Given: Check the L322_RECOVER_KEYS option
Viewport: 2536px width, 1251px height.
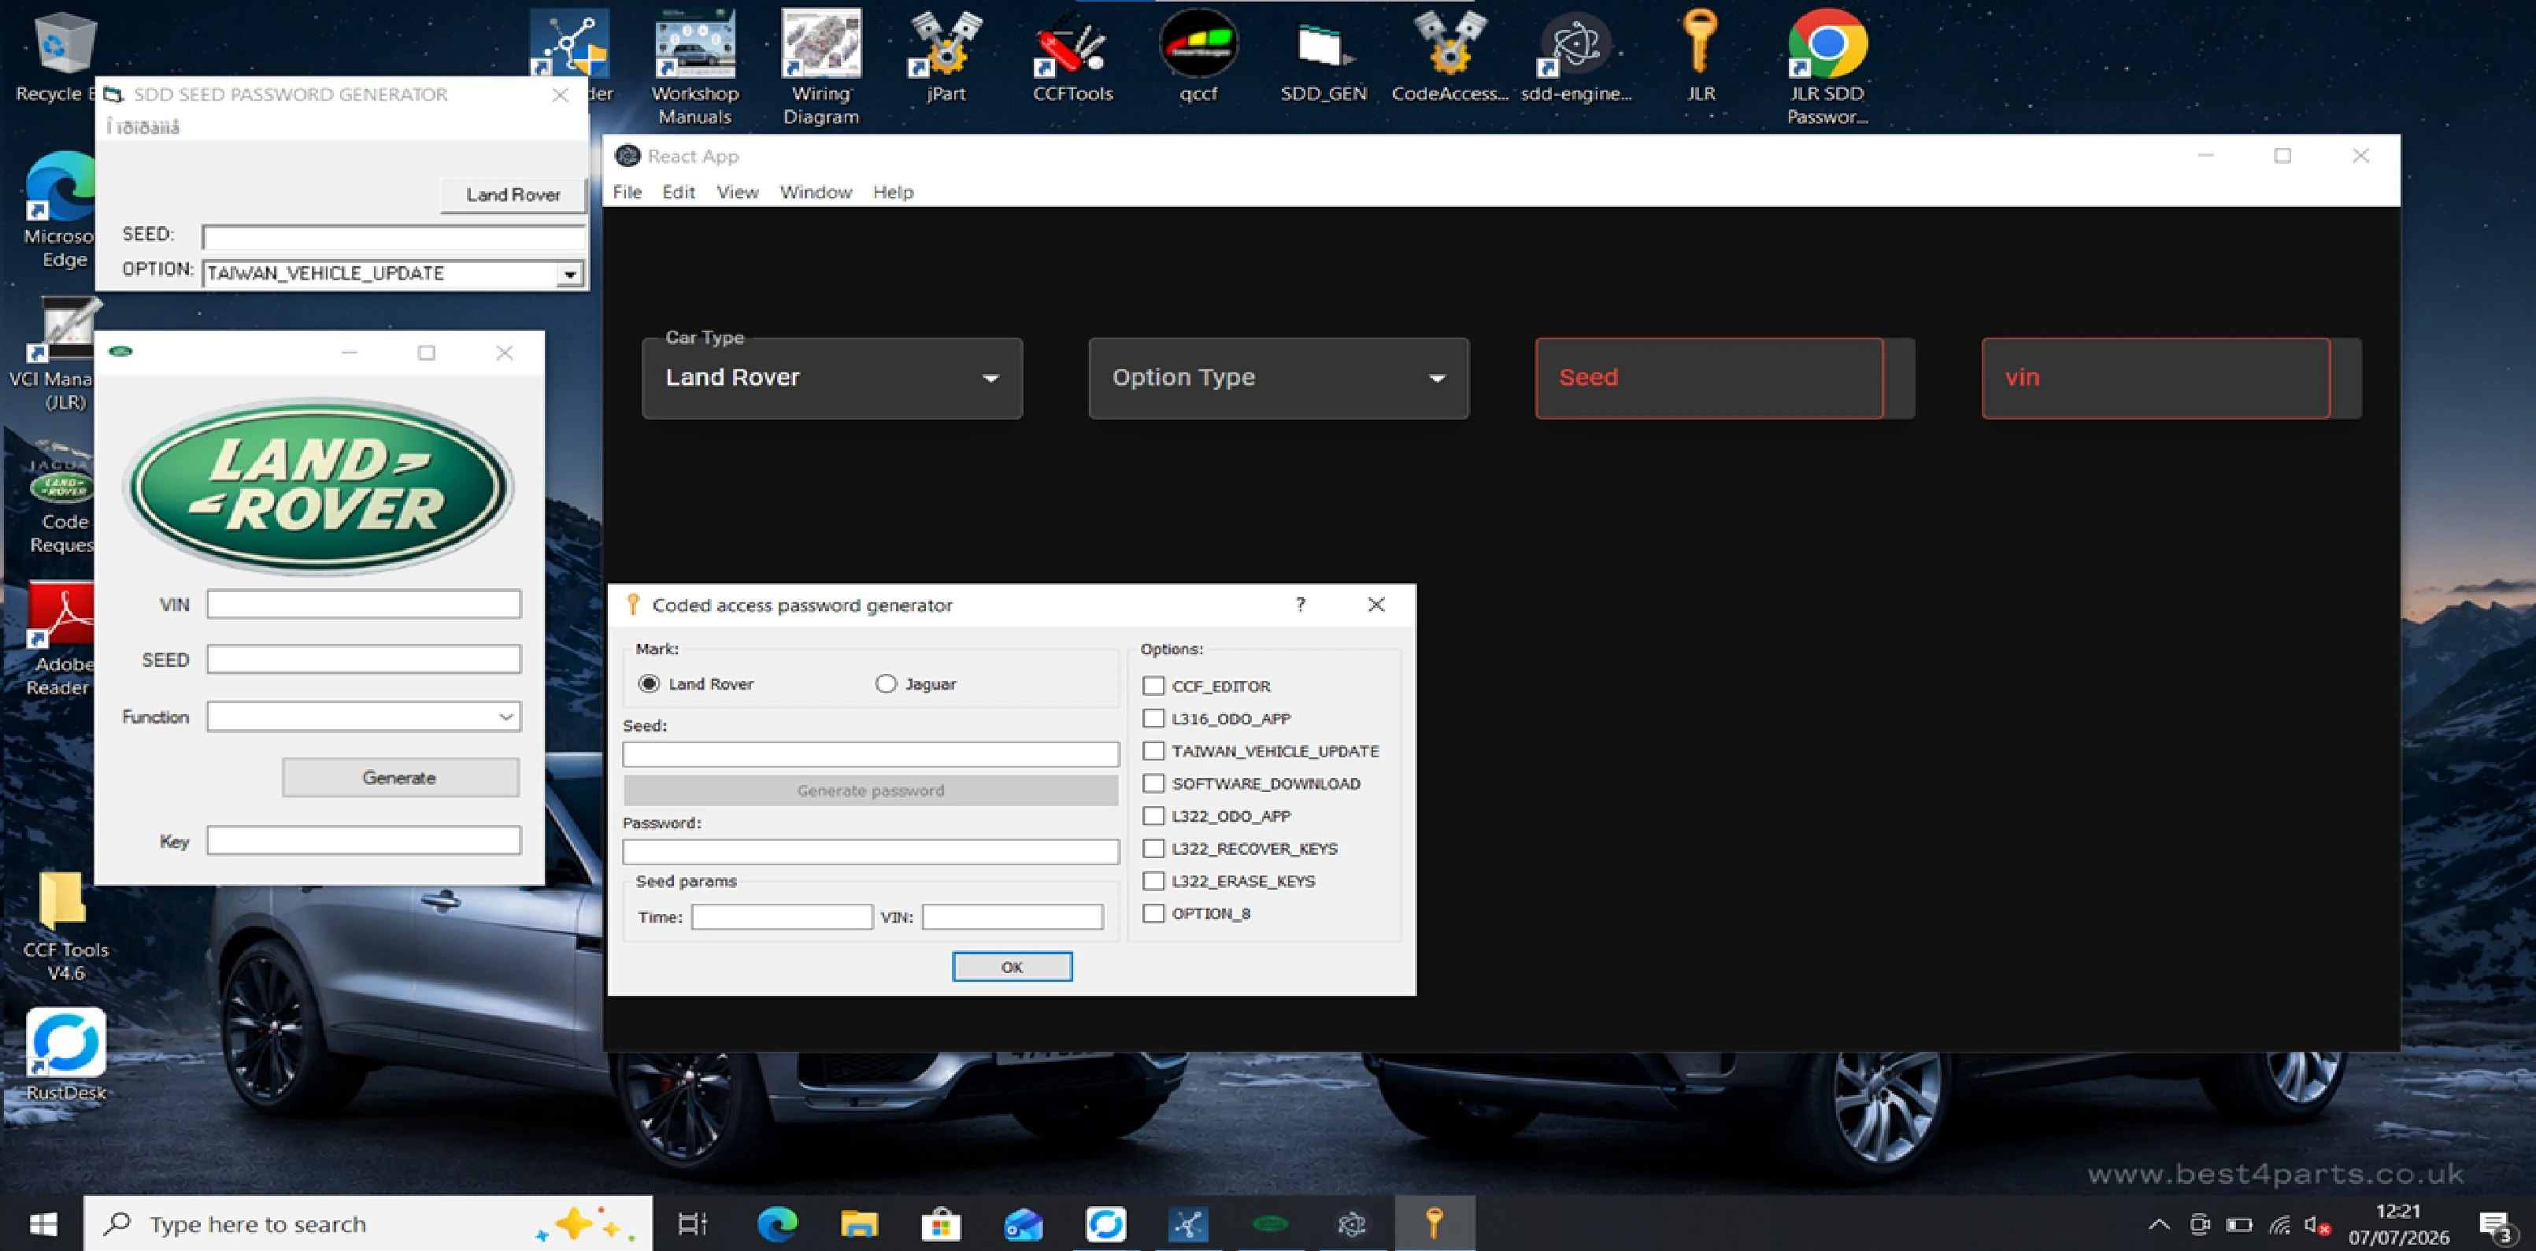Looking at the screenshot, I should coord(1153,847).
